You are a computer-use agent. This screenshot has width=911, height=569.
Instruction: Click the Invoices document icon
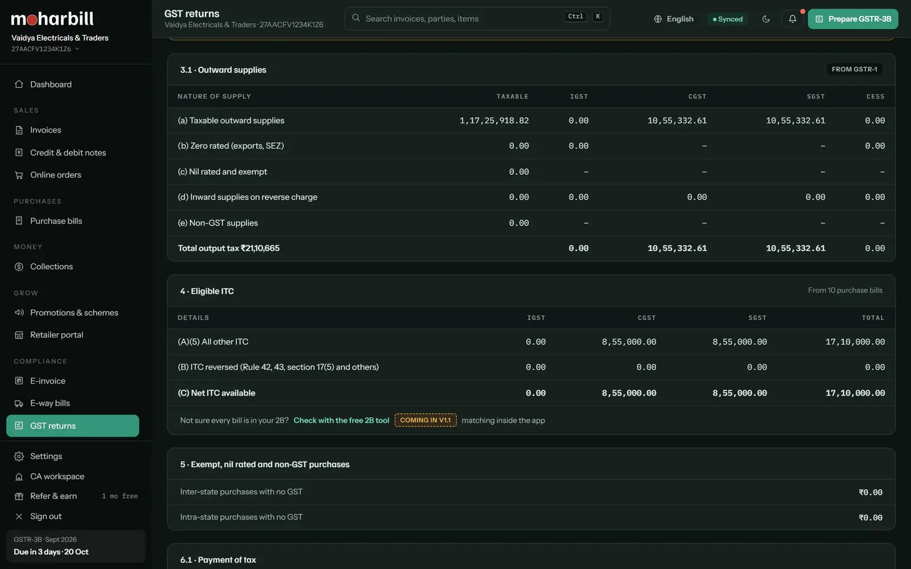[x=19, y=130]
